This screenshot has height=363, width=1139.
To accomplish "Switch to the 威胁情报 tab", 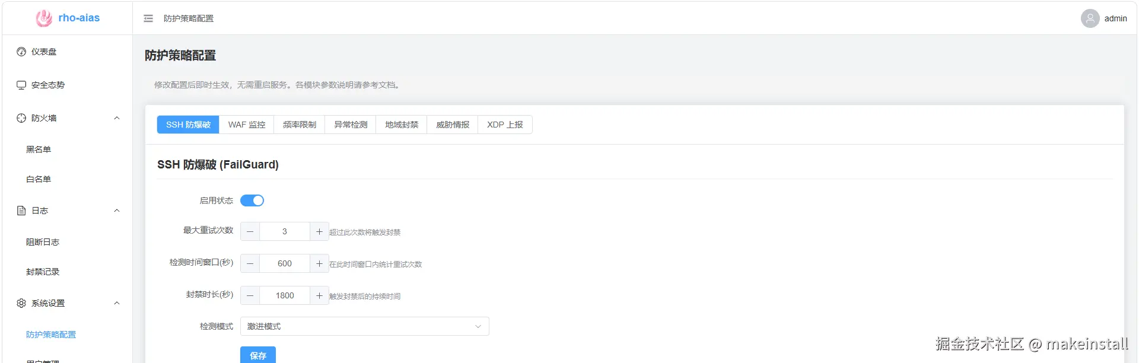I will tap(453, 125).
